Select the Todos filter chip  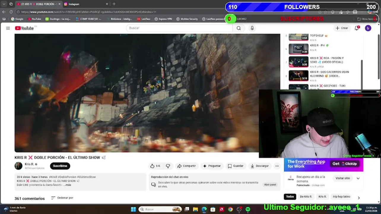[290, 196]
